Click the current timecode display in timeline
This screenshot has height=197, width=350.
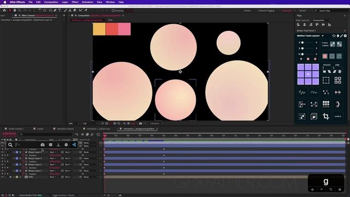[9, 134]
